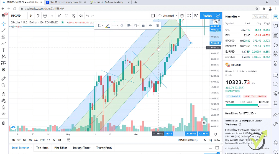
Task: Create an alert with the alarm clock icon
Action: click(74, 15)
